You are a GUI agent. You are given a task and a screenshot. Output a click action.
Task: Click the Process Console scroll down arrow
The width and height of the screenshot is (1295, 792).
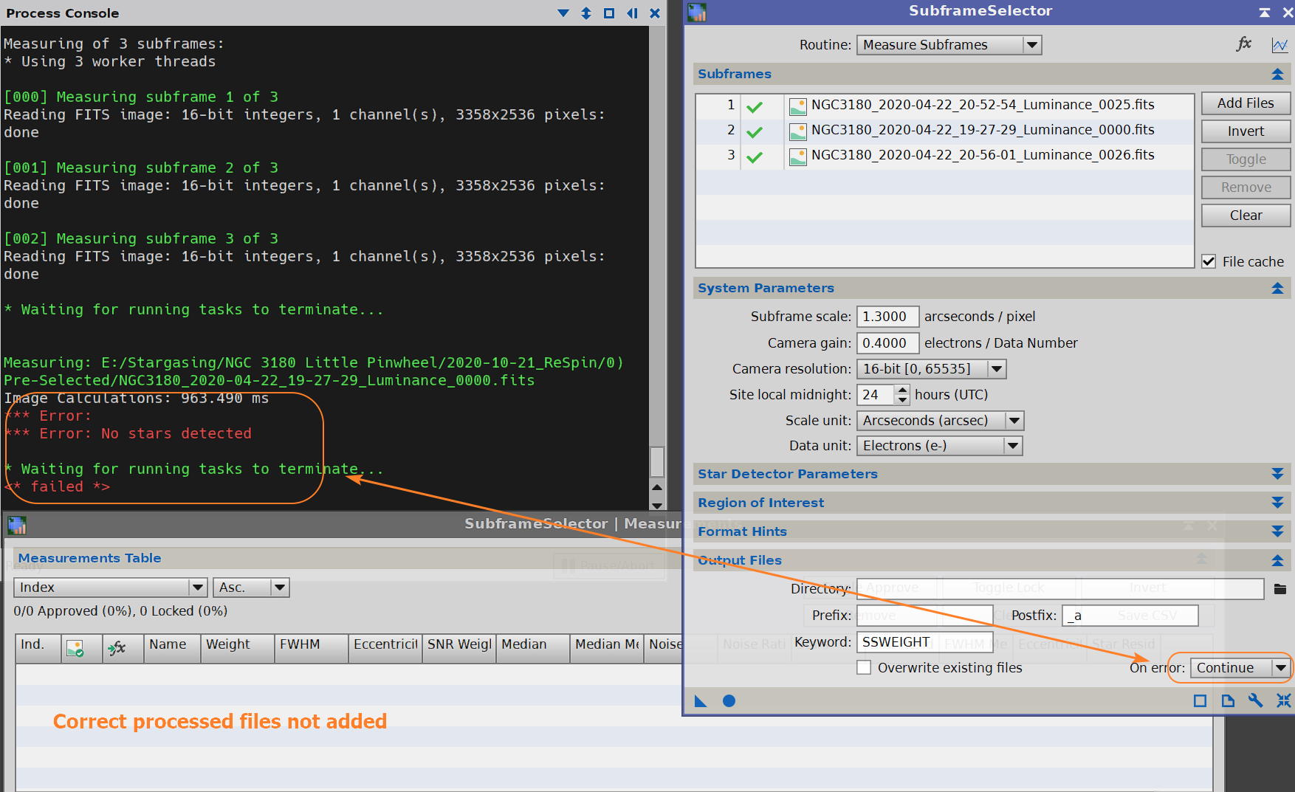pos(657,505)
